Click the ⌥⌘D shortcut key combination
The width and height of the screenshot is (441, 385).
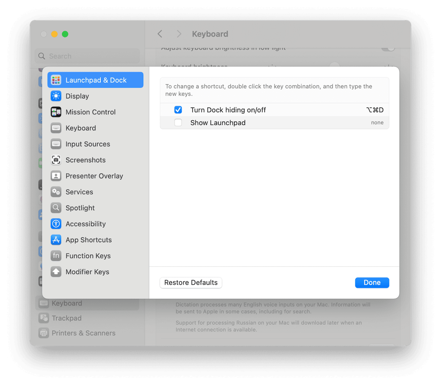click(375, 110)
